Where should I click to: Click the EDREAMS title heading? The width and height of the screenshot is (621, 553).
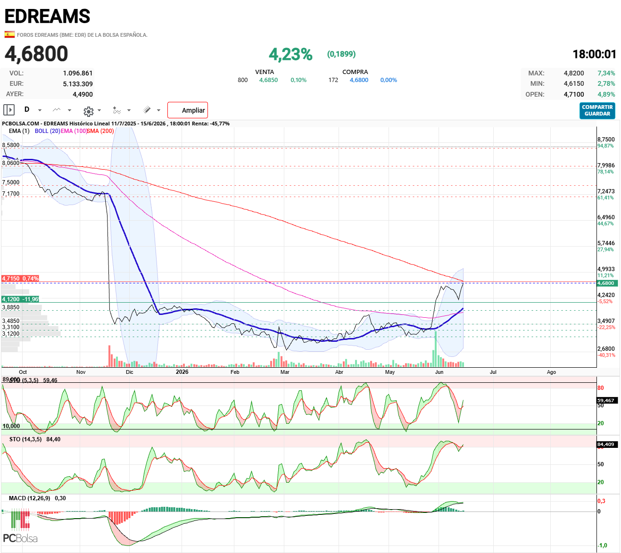click(47, 17)
